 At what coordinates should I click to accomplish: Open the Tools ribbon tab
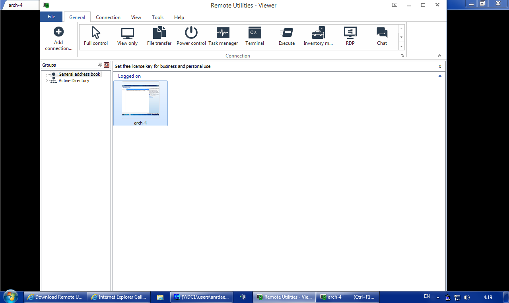tap(157, 17)
